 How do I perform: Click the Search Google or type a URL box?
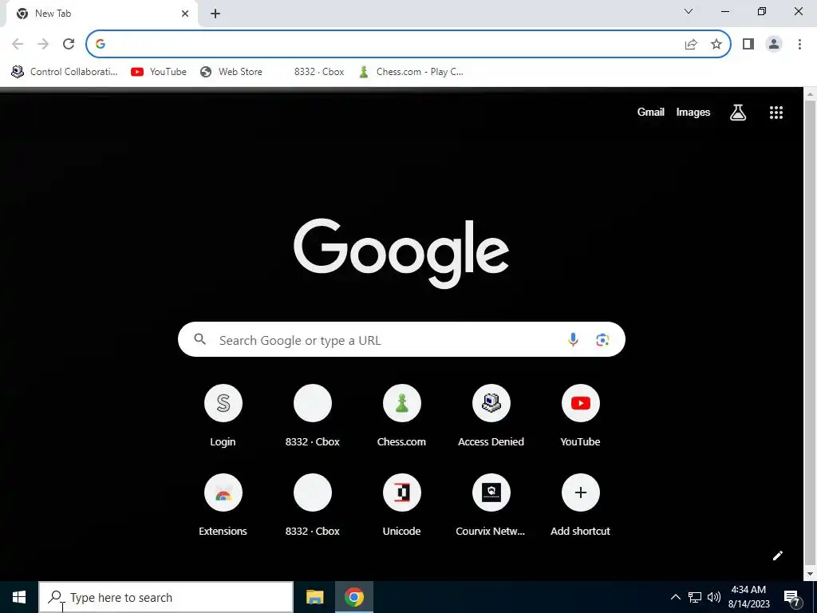(x=401, y=340)
